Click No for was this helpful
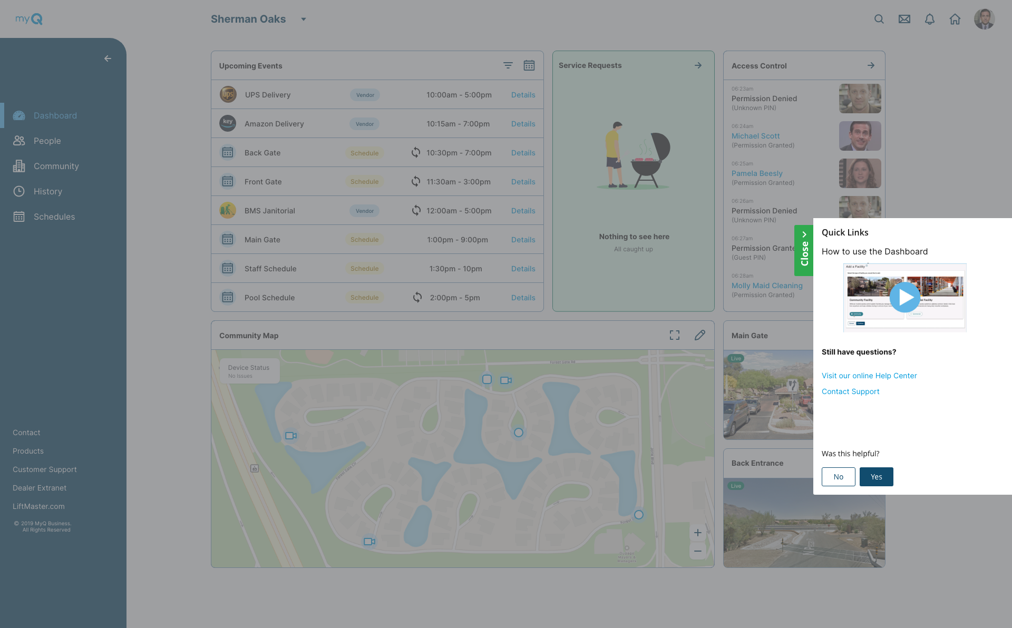Viewport: 1012px width, 628px height. click(838, 477)
